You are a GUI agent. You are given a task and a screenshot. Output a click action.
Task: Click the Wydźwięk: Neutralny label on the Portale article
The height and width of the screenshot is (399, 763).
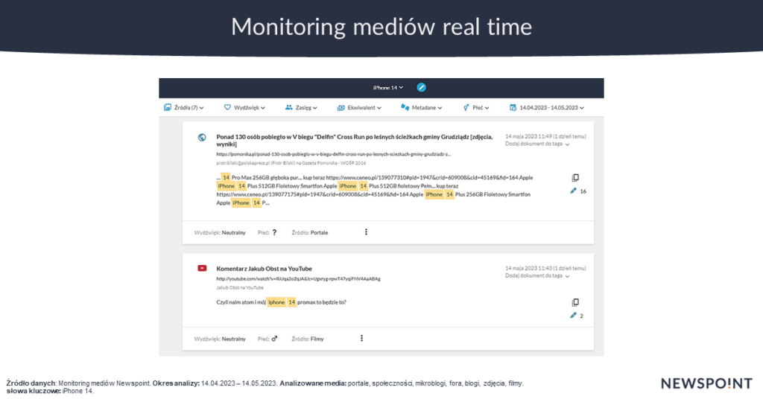[220, 233]
